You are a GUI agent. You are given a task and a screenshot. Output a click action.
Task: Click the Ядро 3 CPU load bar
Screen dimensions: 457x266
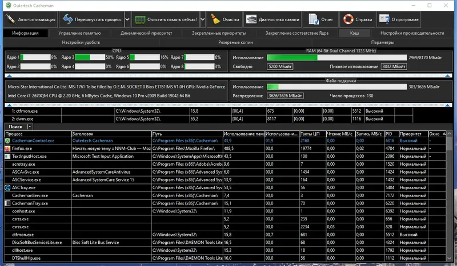pos(90,58)
